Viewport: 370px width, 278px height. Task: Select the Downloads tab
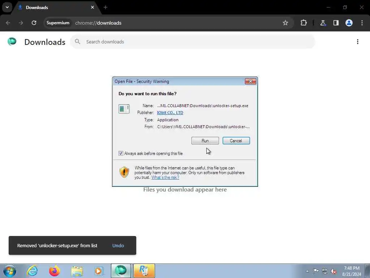55,7
